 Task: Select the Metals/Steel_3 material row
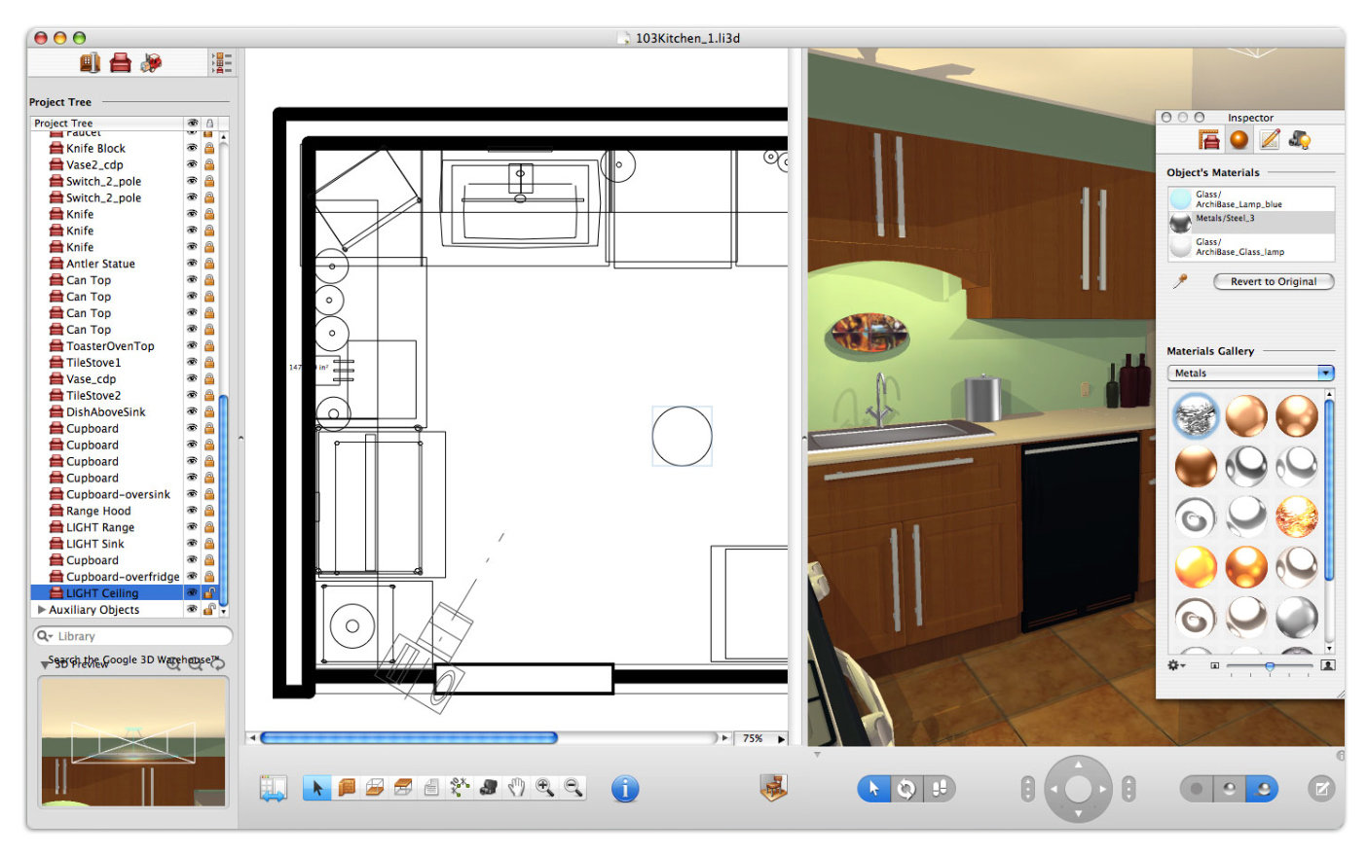[x=1250, y=221]
